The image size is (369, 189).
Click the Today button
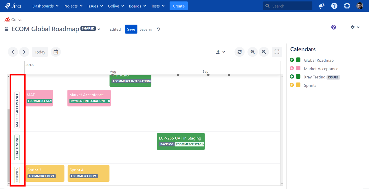point(40,52)
